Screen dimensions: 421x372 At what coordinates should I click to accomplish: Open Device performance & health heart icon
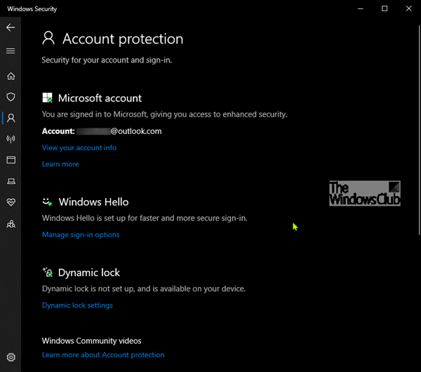coord(11,202)
